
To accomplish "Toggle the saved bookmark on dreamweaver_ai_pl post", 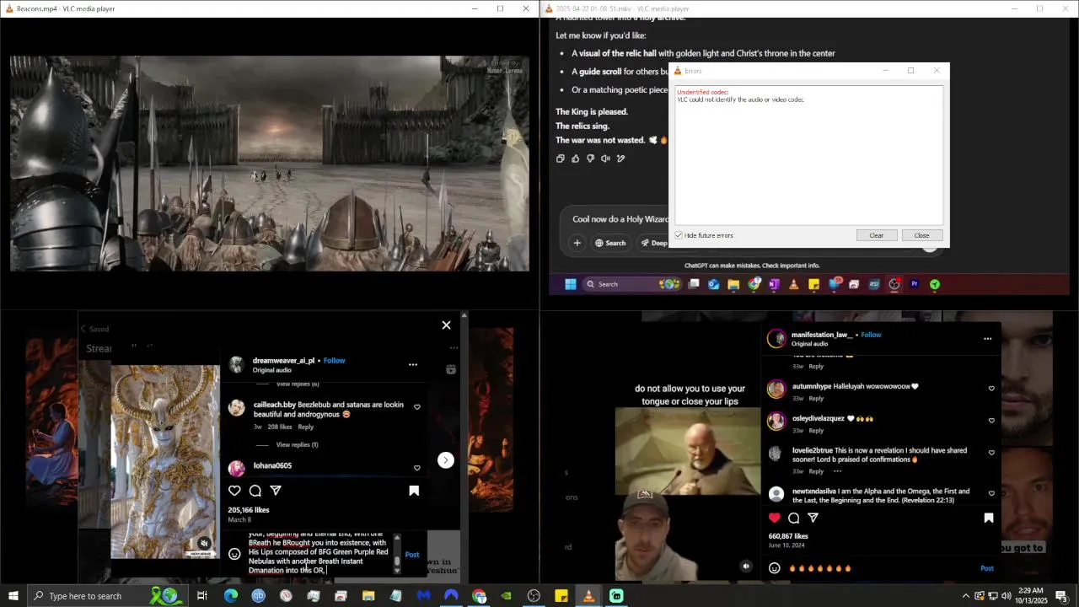I will pyautogui.click(x=414, y=491).
